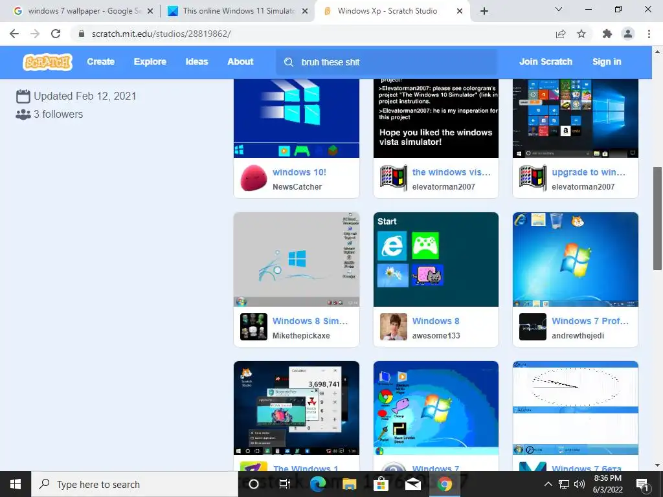663x497 pixels.
Task: Open notification center icon
Action: (x=643, y=485)
